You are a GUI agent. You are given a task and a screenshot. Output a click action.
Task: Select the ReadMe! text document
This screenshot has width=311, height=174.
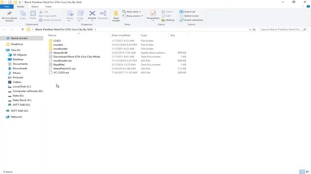tap(59, 64)
